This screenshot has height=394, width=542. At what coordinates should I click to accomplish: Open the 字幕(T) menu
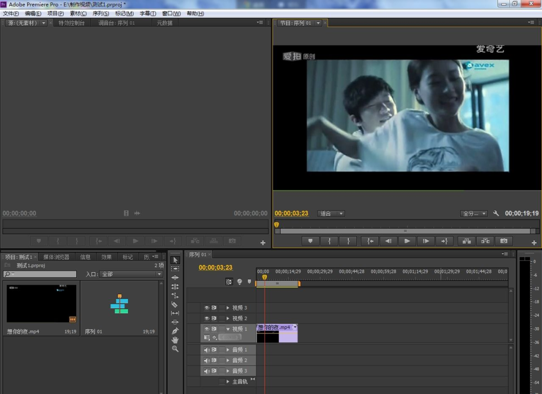(x=148, y=14)
